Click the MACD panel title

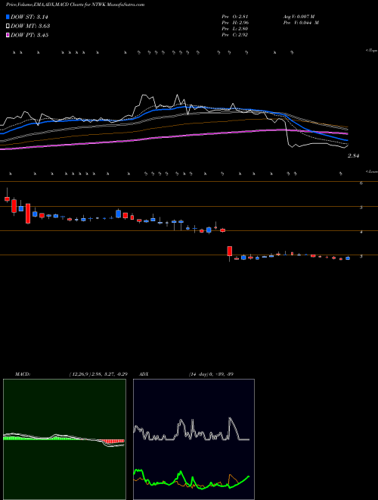pos(23,374)
